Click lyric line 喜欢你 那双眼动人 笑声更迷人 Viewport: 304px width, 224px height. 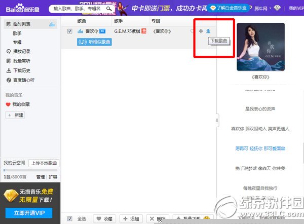(x=260, y=129)
